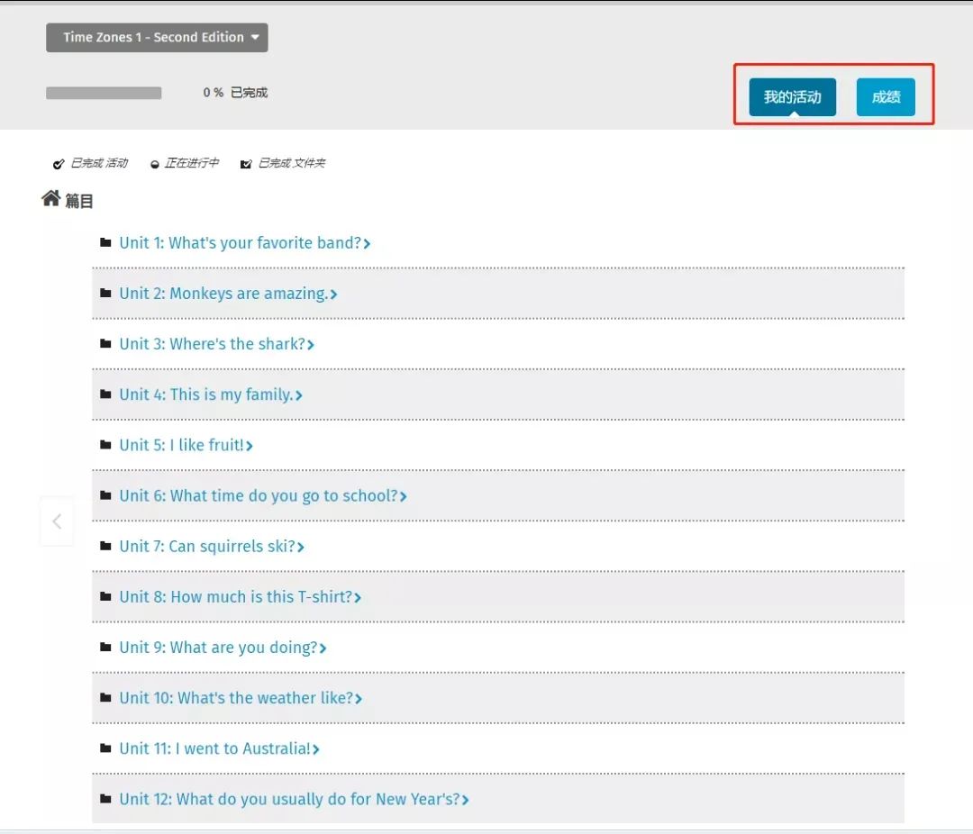The height and width of the screenshot is (834, 973).
Task: Expand the chevron after Unit 8 title
Action: (x=358, y=598)
